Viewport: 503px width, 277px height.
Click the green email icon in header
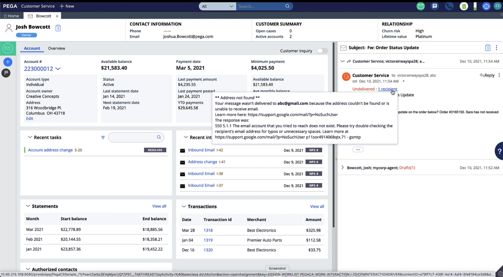coord(420,6)
